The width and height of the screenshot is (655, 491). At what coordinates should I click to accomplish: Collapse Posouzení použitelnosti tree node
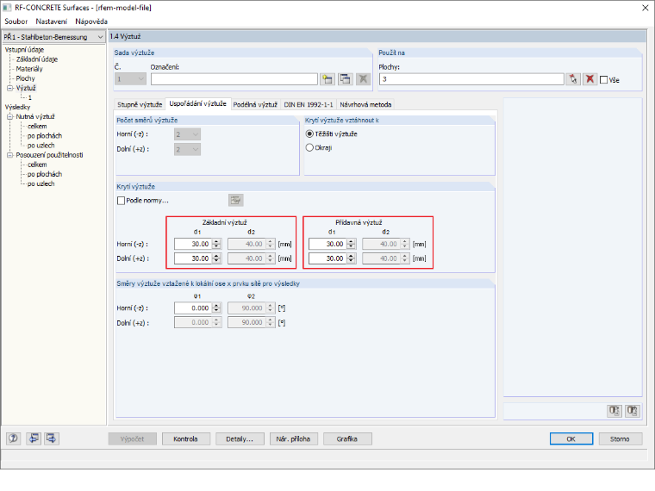point(9,155)
